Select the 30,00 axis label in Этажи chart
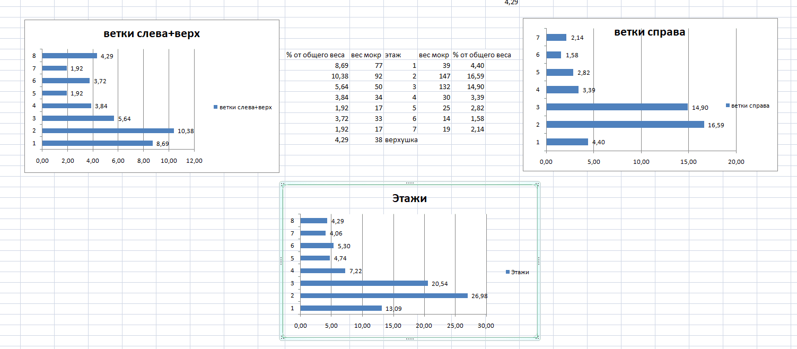 click(486, 326)
